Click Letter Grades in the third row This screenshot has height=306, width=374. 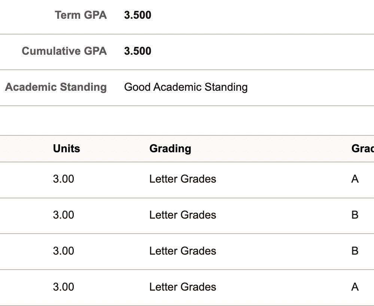click(182, 250)
